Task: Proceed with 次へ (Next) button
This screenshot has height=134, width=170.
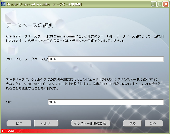Action: pos(154,123)
